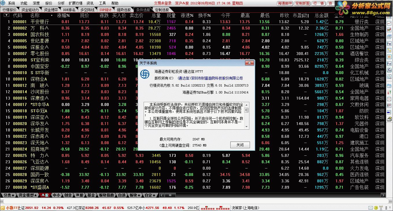Image resolution: width=393 pixels, height=211 pixels.
Task: Click the orange document sidebar icon
Action: (389, 57)
